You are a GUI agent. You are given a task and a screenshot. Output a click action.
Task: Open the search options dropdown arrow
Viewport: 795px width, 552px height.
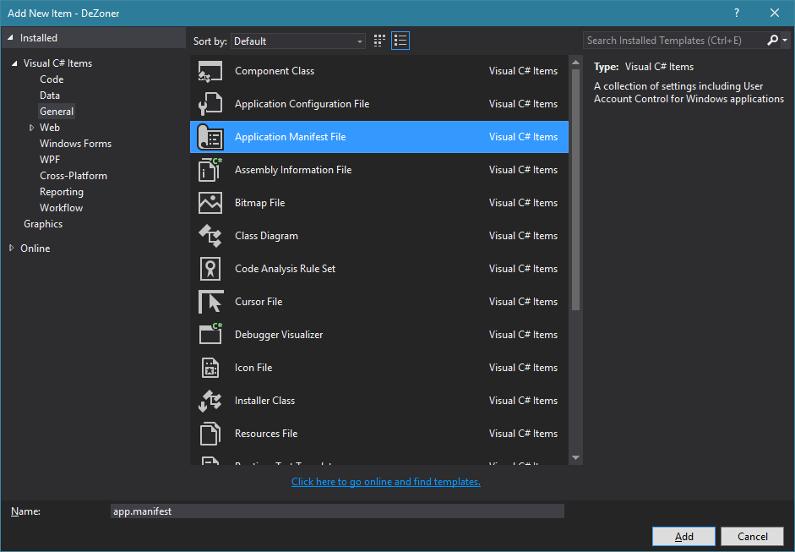point(785,40)
